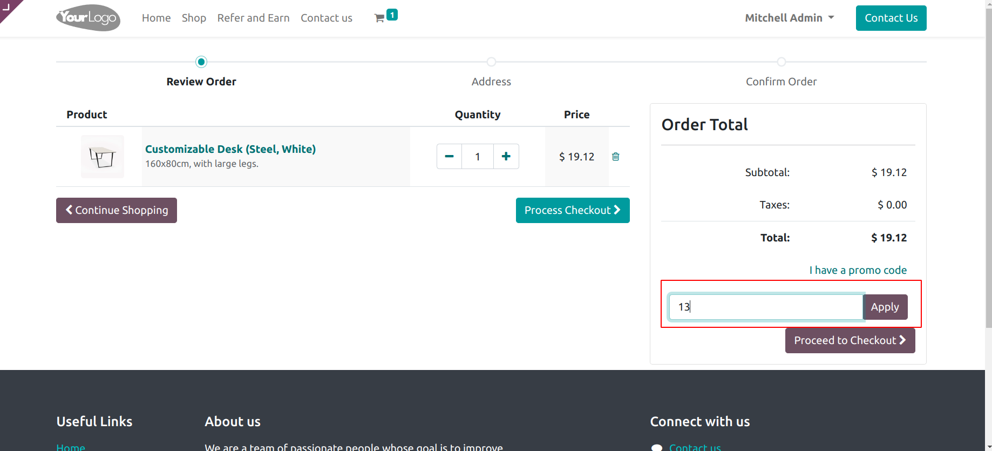992x451 pixels.
Task: Increase quantity with the plus button
Action: pos(506,157)
